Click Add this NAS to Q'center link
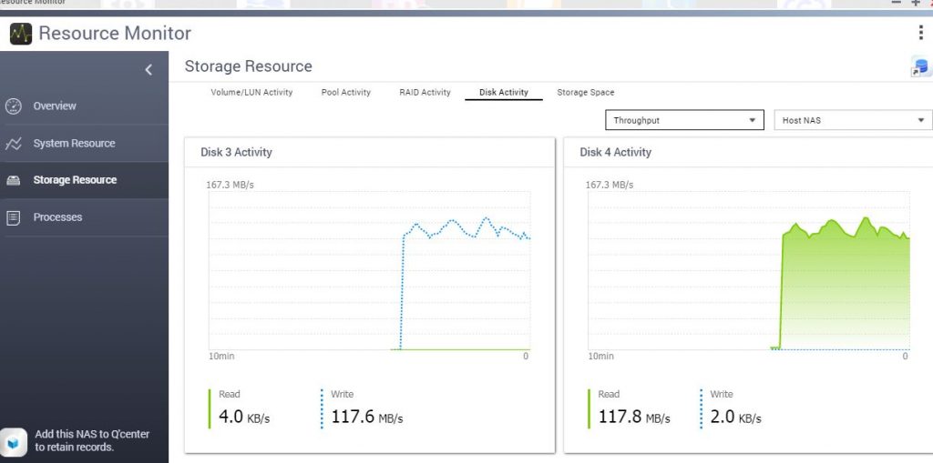This screenshot has height=463, width=933. [x=92, y=440]
